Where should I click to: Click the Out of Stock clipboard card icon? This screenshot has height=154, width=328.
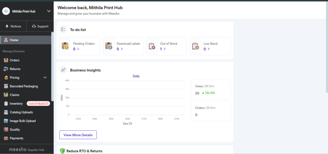tap(152, 46)
